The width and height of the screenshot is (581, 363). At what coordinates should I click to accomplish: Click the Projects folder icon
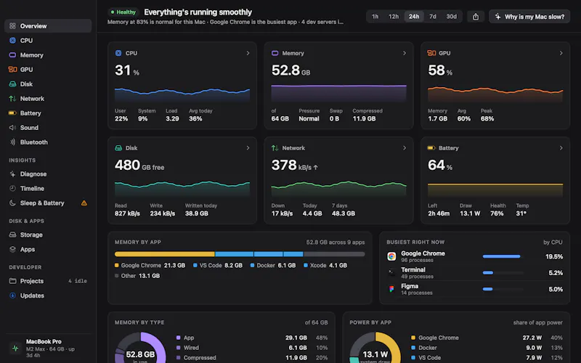[12, 281]
